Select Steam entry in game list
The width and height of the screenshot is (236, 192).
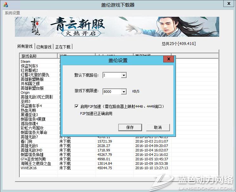tap(26, 61)
